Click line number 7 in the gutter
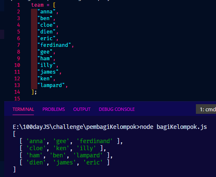The image size is (216, 177). tap(18, 45)
